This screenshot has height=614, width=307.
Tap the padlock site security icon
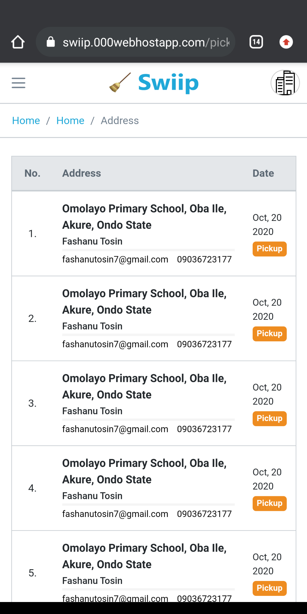pos(51,42)
